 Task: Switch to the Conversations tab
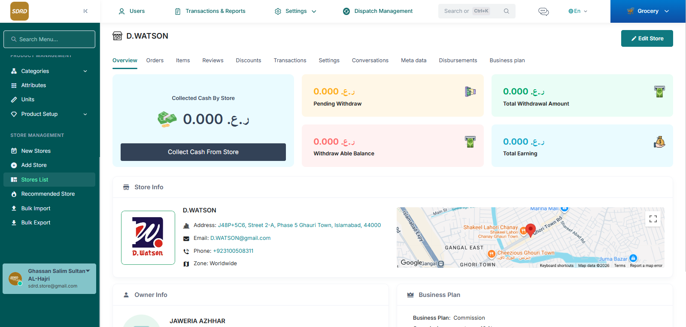370,61
